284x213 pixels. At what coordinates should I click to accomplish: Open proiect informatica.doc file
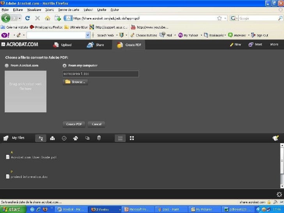click(27, 177)
